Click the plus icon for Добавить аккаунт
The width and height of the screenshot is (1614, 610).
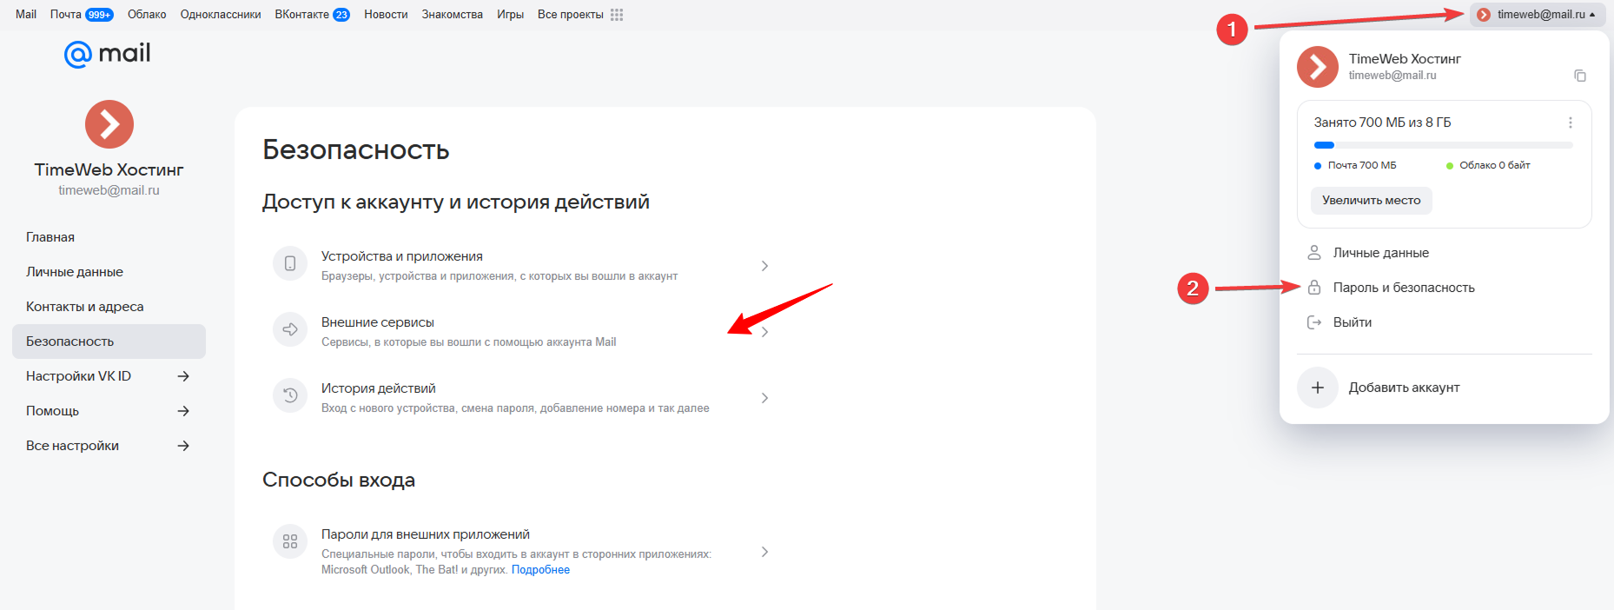tap(1318, 388)
